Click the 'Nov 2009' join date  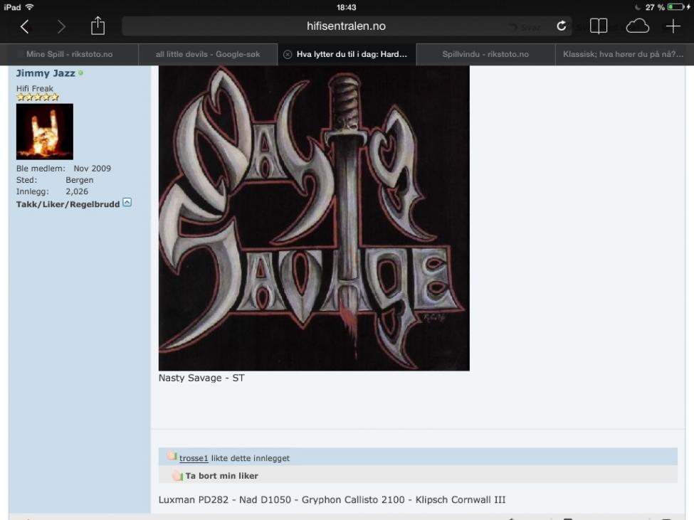pyautogui.click(x=92, y=169)
